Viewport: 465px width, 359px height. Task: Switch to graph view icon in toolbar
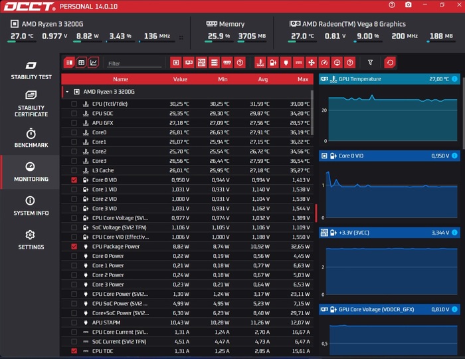click(93, 62)
